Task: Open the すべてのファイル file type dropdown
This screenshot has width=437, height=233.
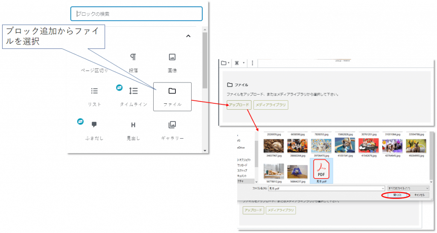Action: [408, 188]
